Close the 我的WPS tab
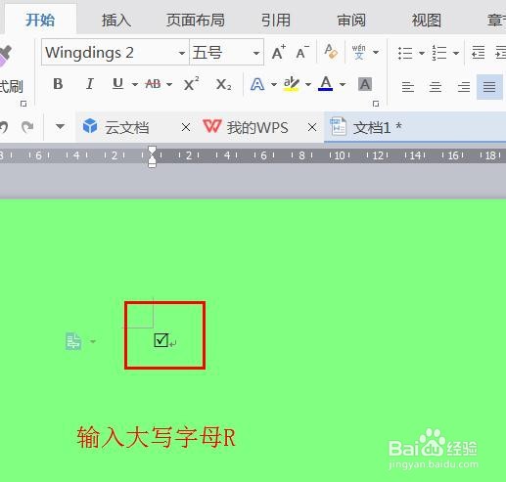The height and width of the screenshot is (482, 506). (x=312, y=127)
